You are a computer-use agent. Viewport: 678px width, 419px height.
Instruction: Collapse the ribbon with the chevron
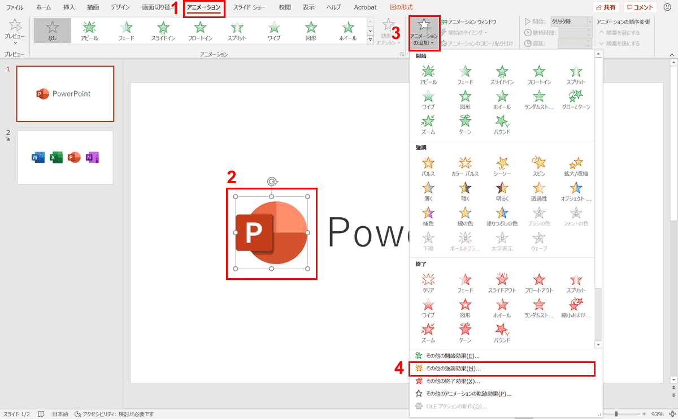click(x=673, y=54)
